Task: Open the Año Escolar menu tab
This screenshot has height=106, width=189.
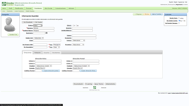Action: click(x=48, y=8)
